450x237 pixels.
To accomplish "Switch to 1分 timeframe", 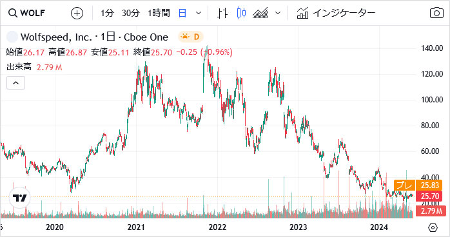I will (x=107, y=13).
